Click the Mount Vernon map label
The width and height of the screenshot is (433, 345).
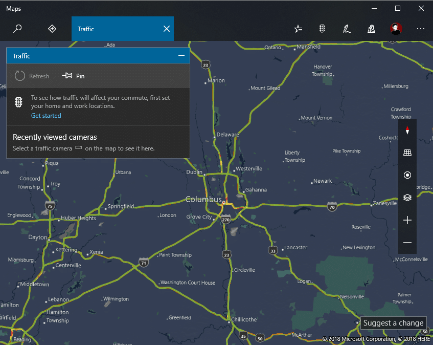[x=316, y=118]
